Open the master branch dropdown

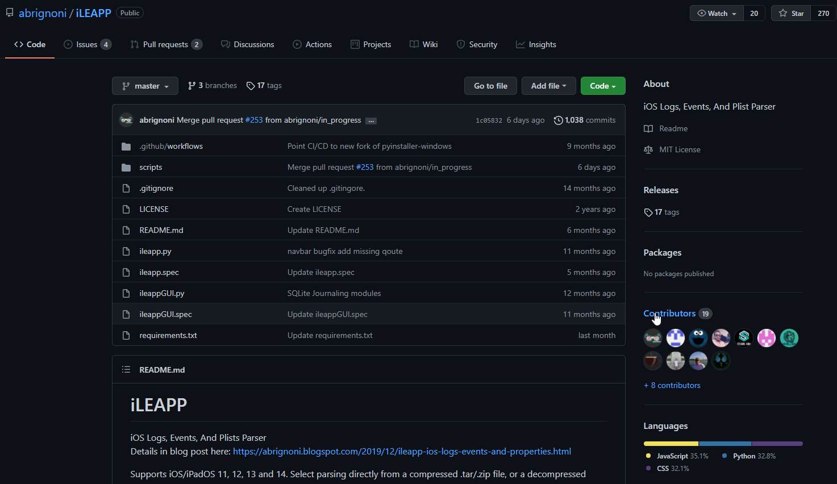[145, 86]
